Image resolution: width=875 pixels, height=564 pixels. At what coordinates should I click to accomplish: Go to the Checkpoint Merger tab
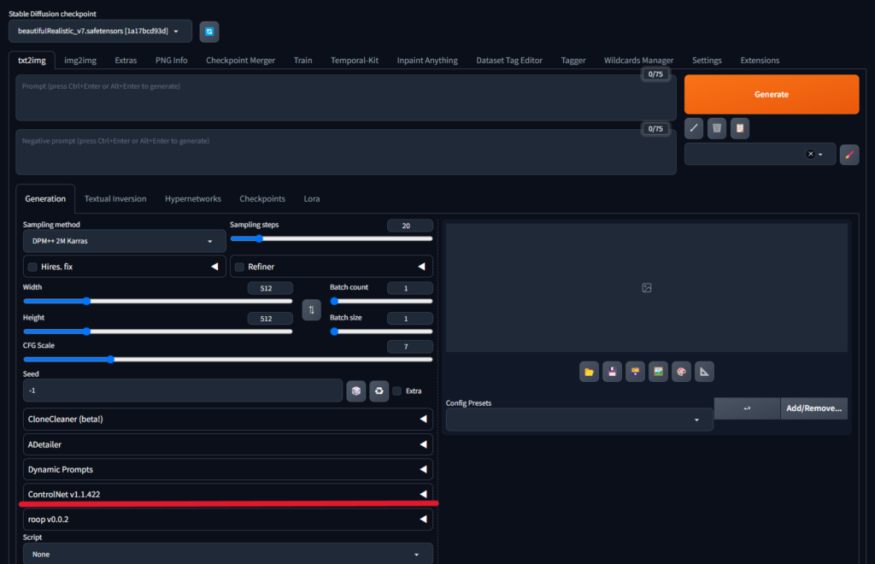tap(240, 61)
